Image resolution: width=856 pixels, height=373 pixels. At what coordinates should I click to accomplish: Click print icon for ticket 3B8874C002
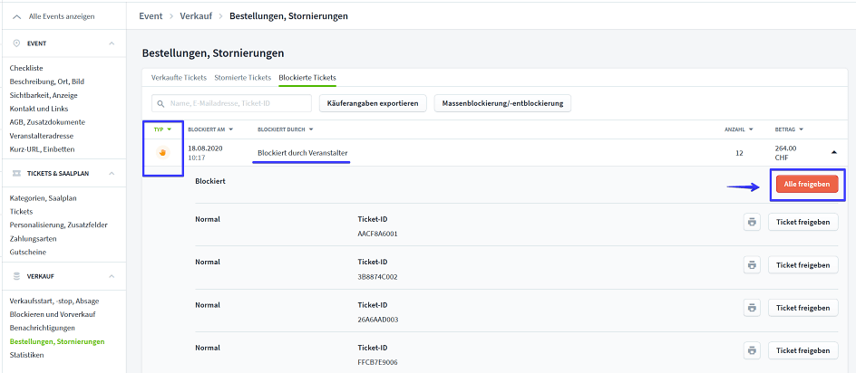[x=752, y=264]
